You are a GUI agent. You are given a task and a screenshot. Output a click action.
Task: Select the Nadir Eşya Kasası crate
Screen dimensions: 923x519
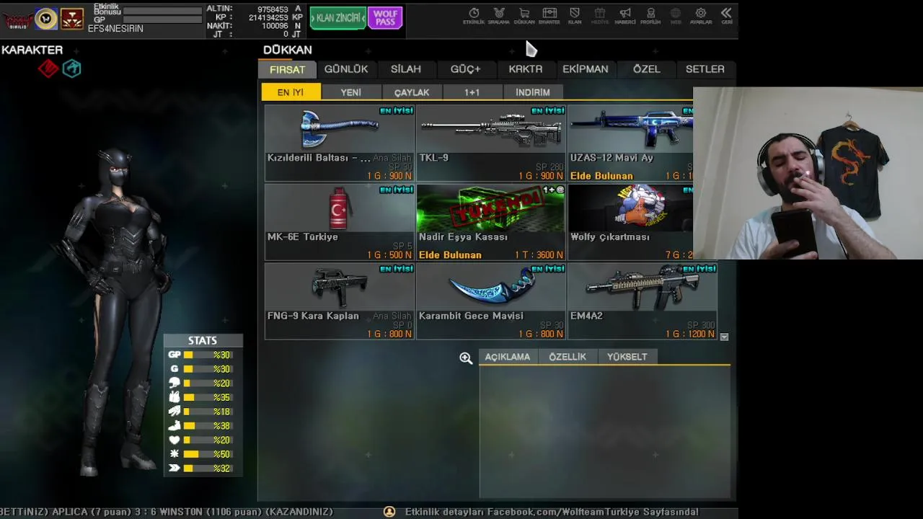click(x=491, y=222)
